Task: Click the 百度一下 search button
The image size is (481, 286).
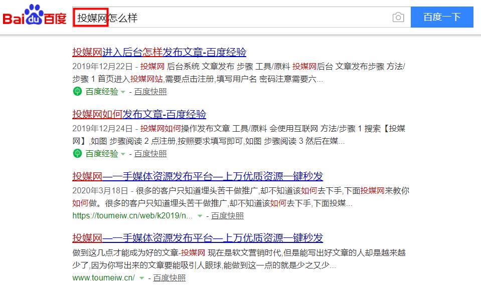Action: point(442,17)
